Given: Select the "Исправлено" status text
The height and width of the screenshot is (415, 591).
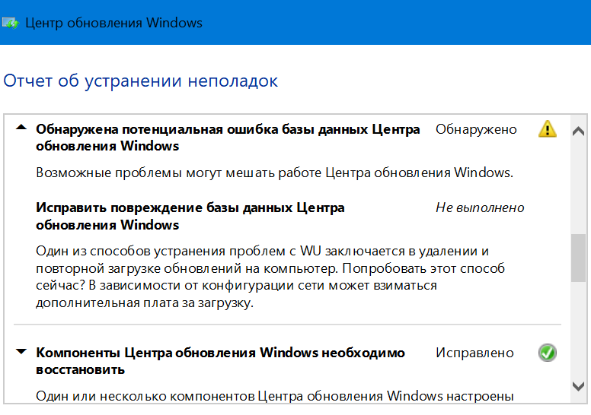Looking at the screenshot, I should click(474, 353).
